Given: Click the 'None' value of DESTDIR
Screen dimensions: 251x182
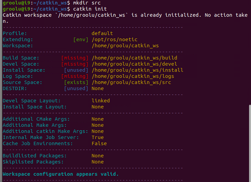Looking at the screenshot, I should pyautogui.click(x=97, y=88).
